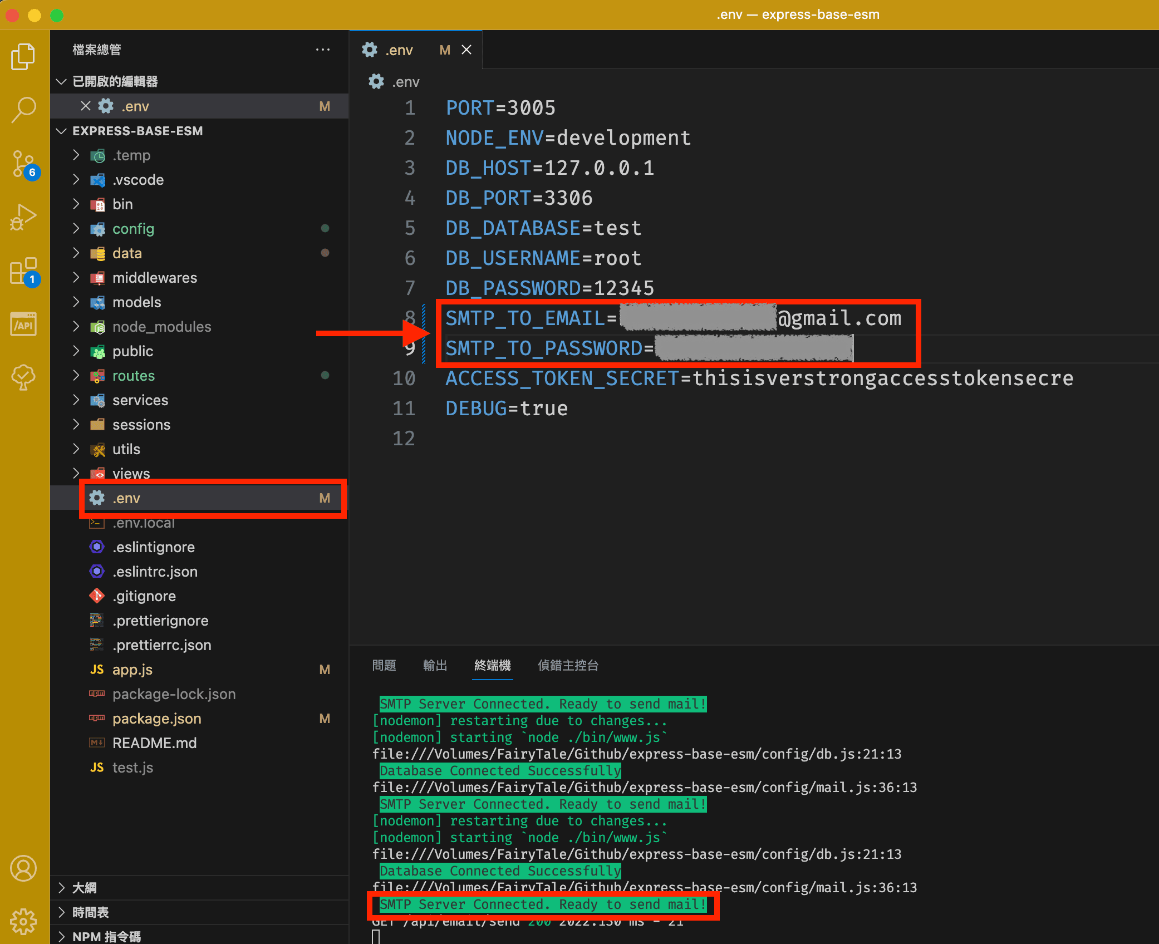Expand the config folder
Viewport: 1159px width, 944px height.
coord(76,228)
